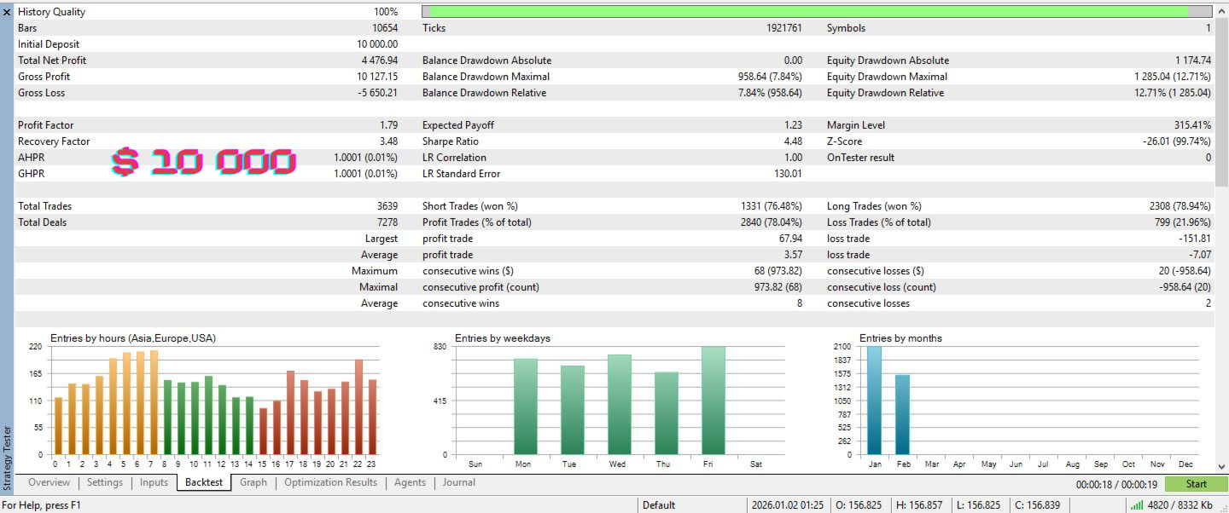This screenshot has width=1229, height=513.
Task: Select the Bars value 10654
Action: click(x=385, y=28)
